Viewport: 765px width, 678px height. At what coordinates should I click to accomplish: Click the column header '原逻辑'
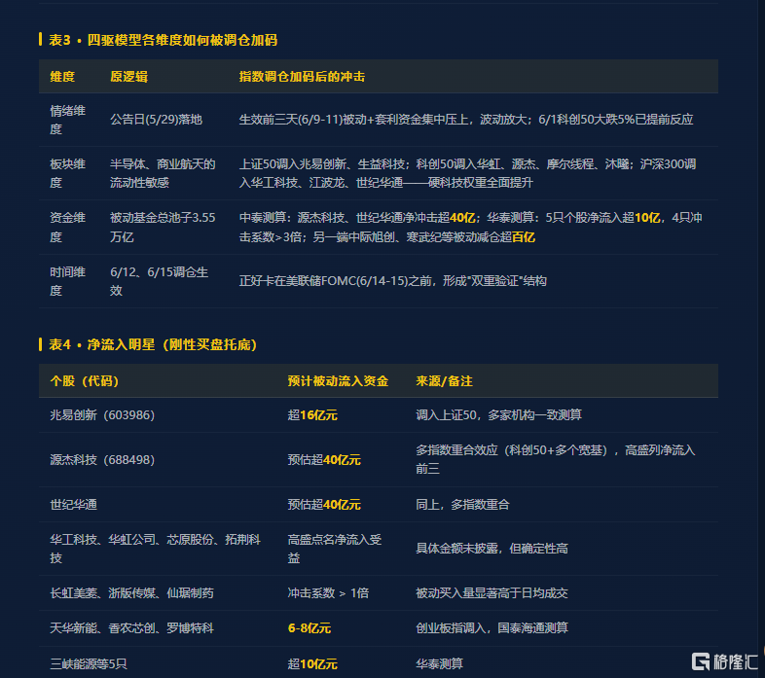tap(128, 77)
